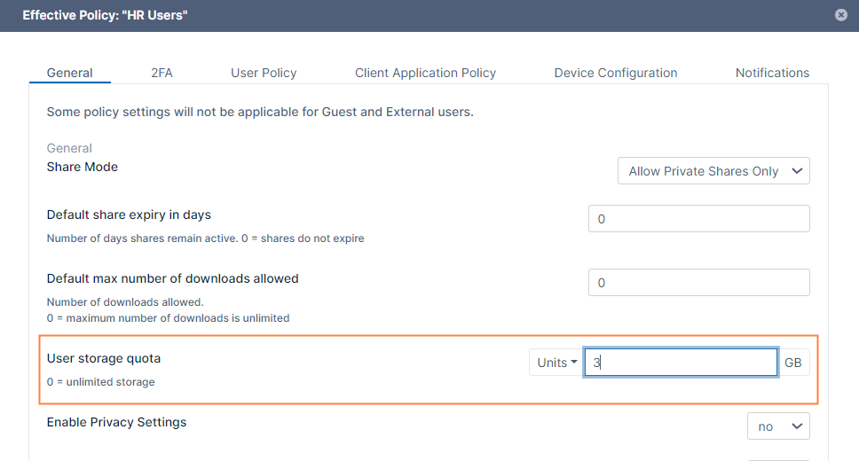
Task: Click the Enable Privacy Settings label
Action: click(116, 422)
